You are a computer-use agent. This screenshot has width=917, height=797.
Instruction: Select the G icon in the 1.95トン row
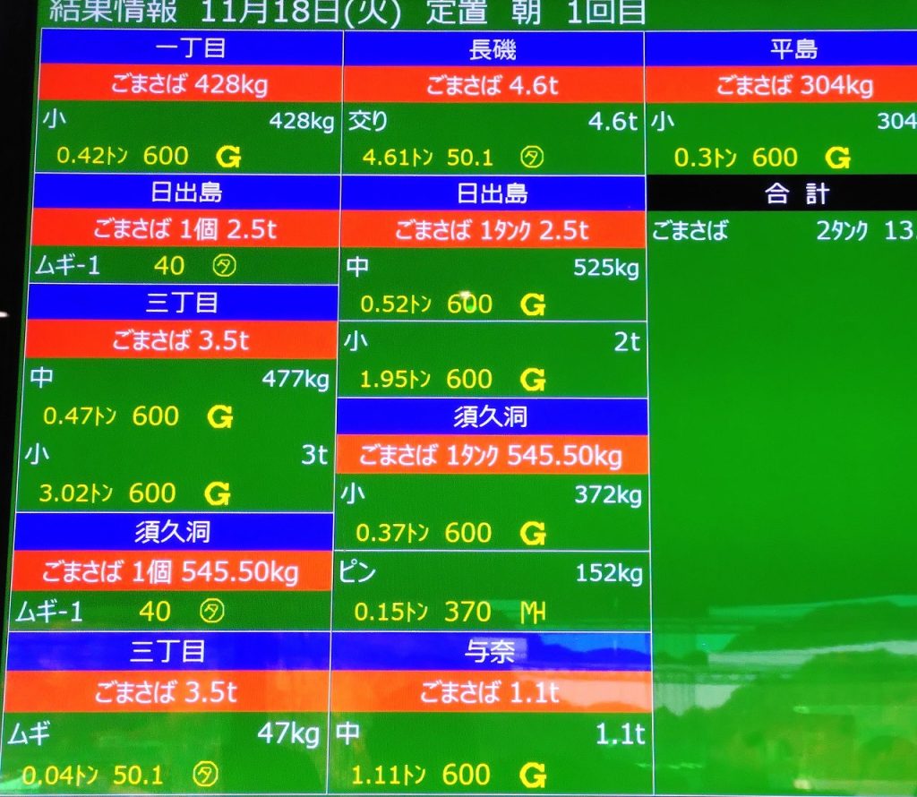(533, 381)
